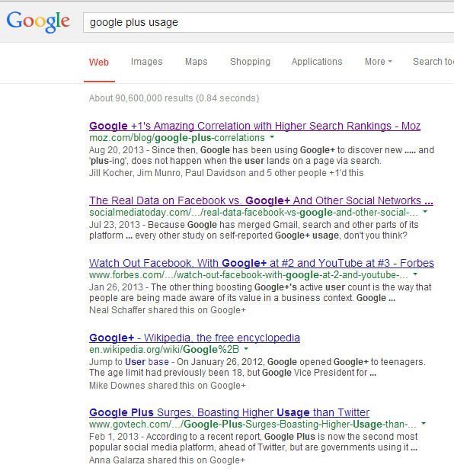This screenshot has height=471, width=454.
Task: Click the search box containing google plus usage
Action: (x=268, y=23)
